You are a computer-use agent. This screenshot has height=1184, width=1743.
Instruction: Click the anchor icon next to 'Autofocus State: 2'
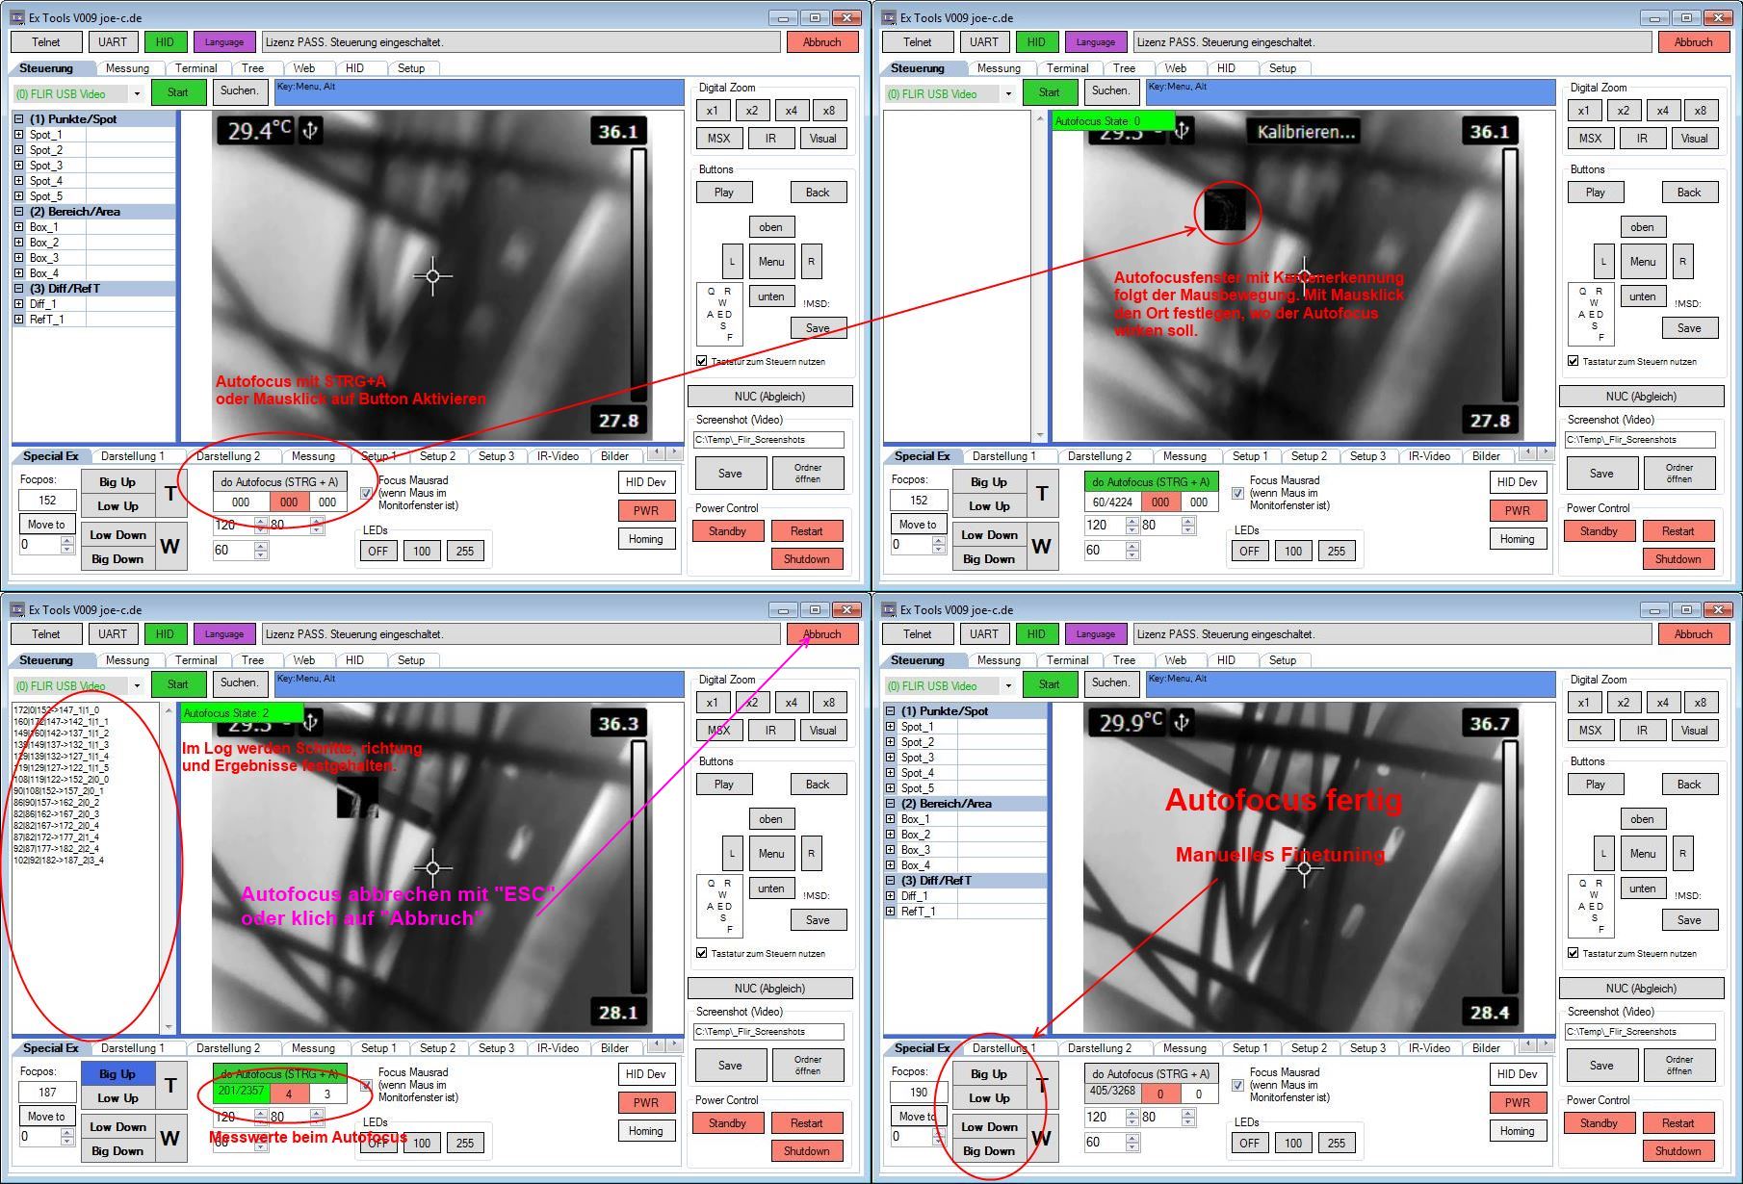(x=310, y=723)
